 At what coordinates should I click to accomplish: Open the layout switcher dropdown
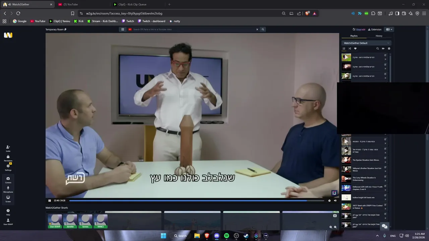pyautogui.click(x=389, y=29)
